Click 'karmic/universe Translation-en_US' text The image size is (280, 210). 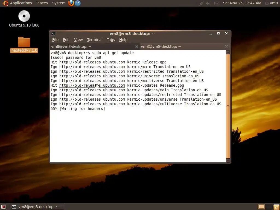(163, 76)
